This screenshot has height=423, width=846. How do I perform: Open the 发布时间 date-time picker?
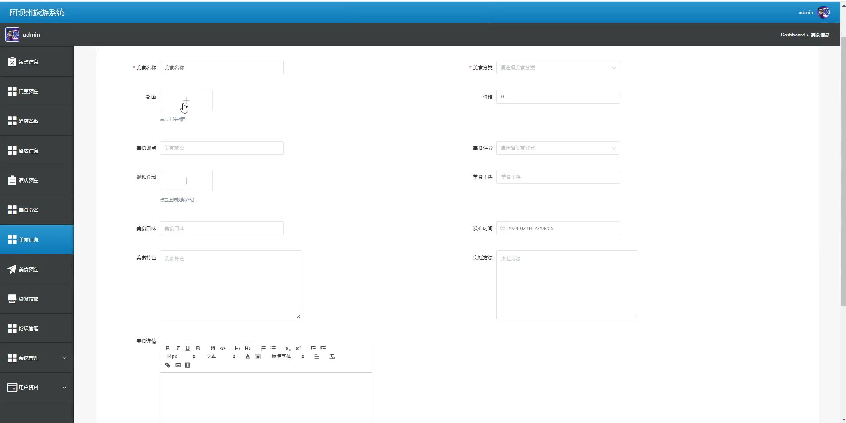[x=558, y=228]
